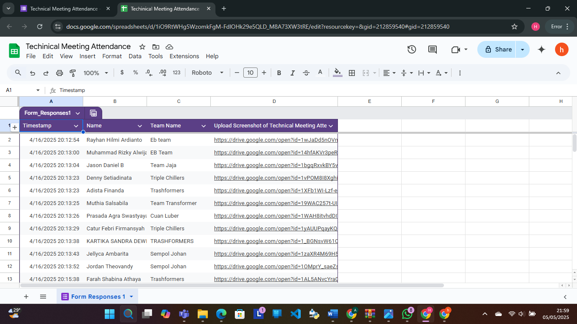This screenshot has height=324, width=577.
Task: Click the Share button
Action: coord(496,49)
